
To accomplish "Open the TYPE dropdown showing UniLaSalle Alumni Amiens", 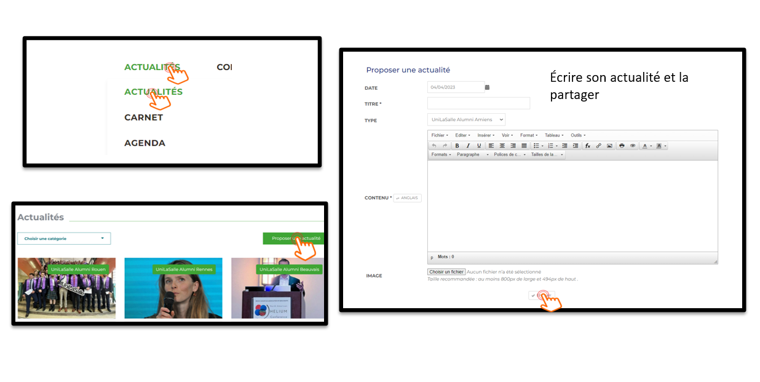I will click(466, 119).
